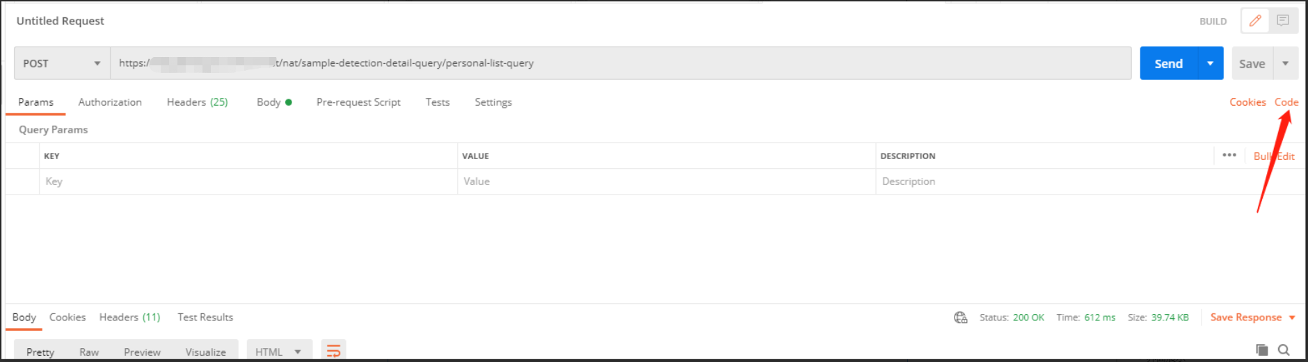
Task: Open search in response with magnifier icon
Action: pyautogui.click(x=1284, y=349)
